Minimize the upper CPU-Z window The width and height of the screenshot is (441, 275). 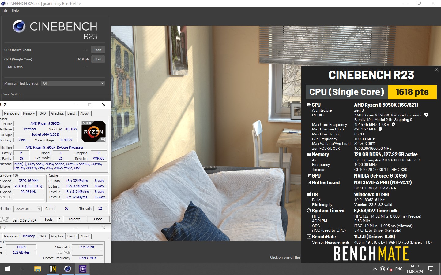(x=76, y=105)
